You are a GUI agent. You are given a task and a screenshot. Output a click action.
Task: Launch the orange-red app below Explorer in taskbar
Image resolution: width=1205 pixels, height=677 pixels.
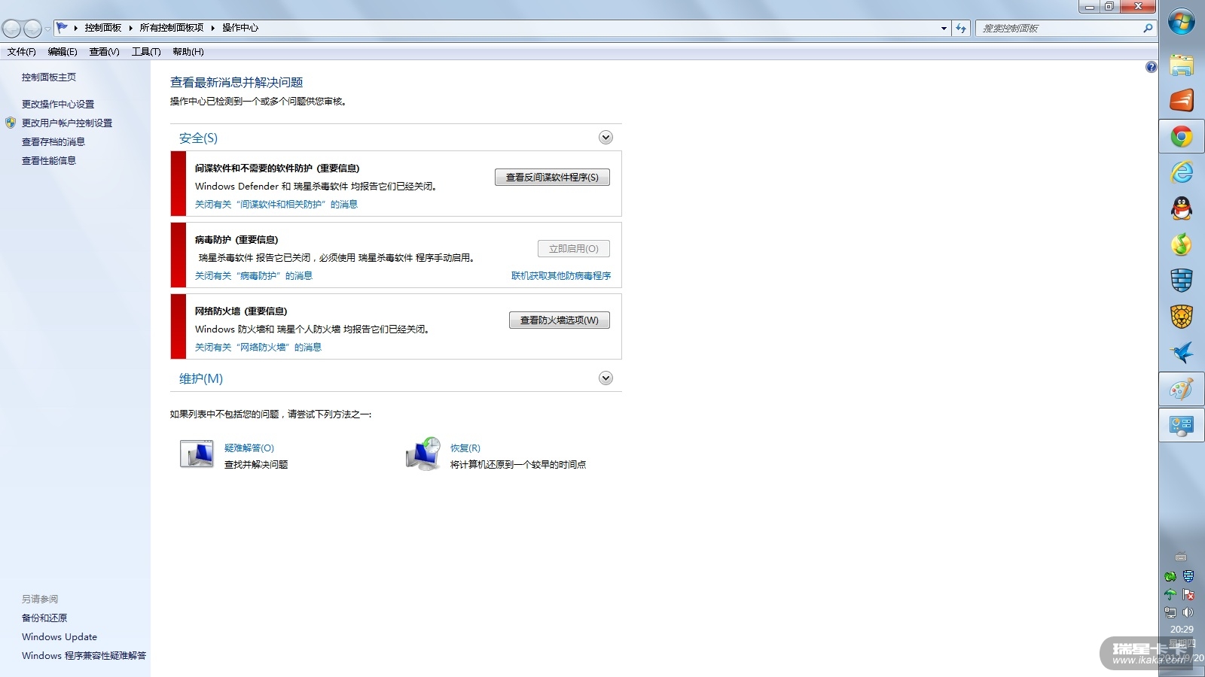(x=1182, y=100)
